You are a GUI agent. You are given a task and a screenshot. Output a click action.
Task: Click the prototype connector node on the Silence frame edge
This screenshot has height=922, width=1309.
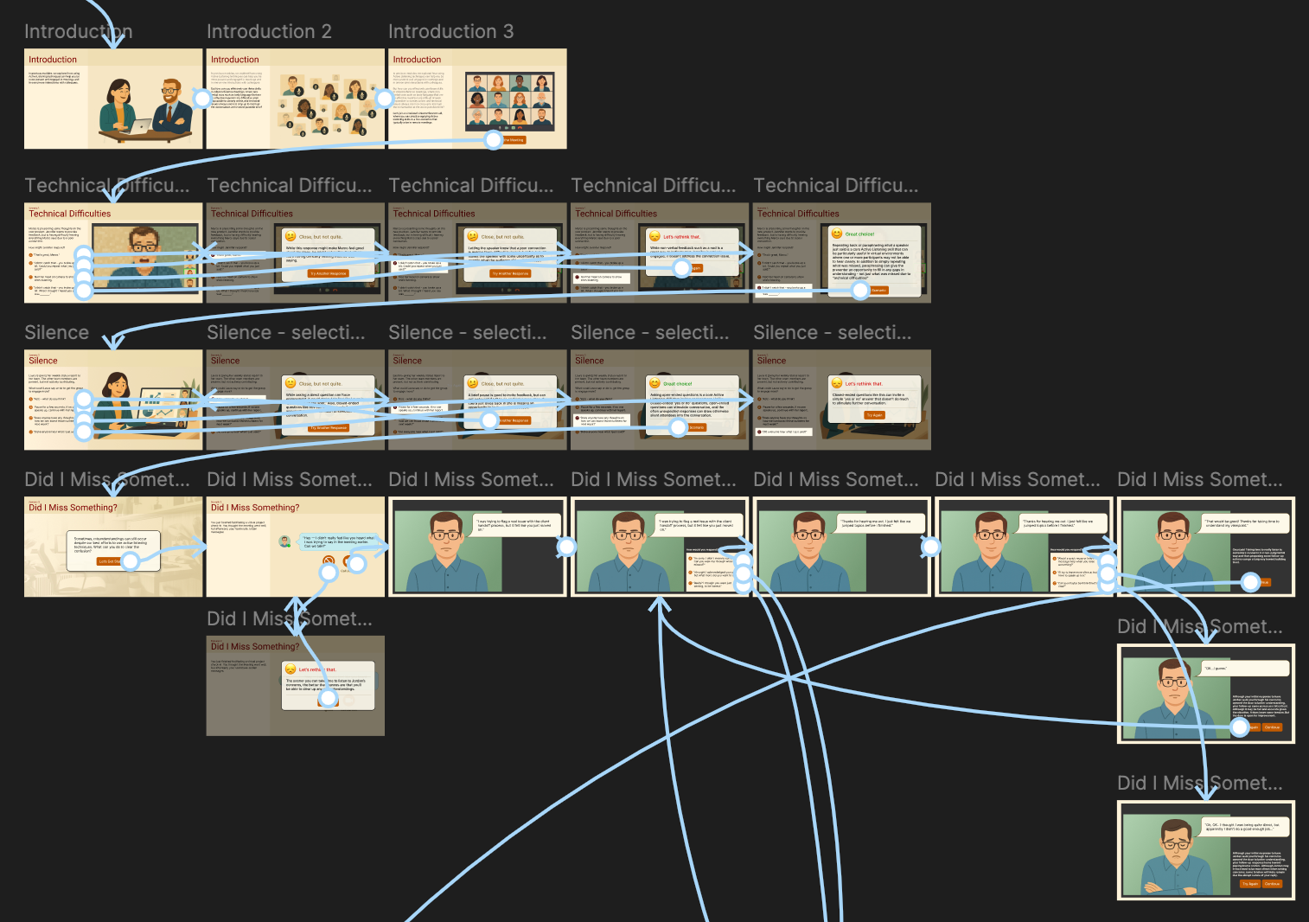84,400
